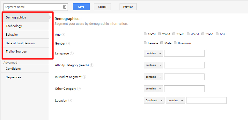The image size is (248, 120).
Task: Open the Language contains dropdown
Action: (153, 53)
